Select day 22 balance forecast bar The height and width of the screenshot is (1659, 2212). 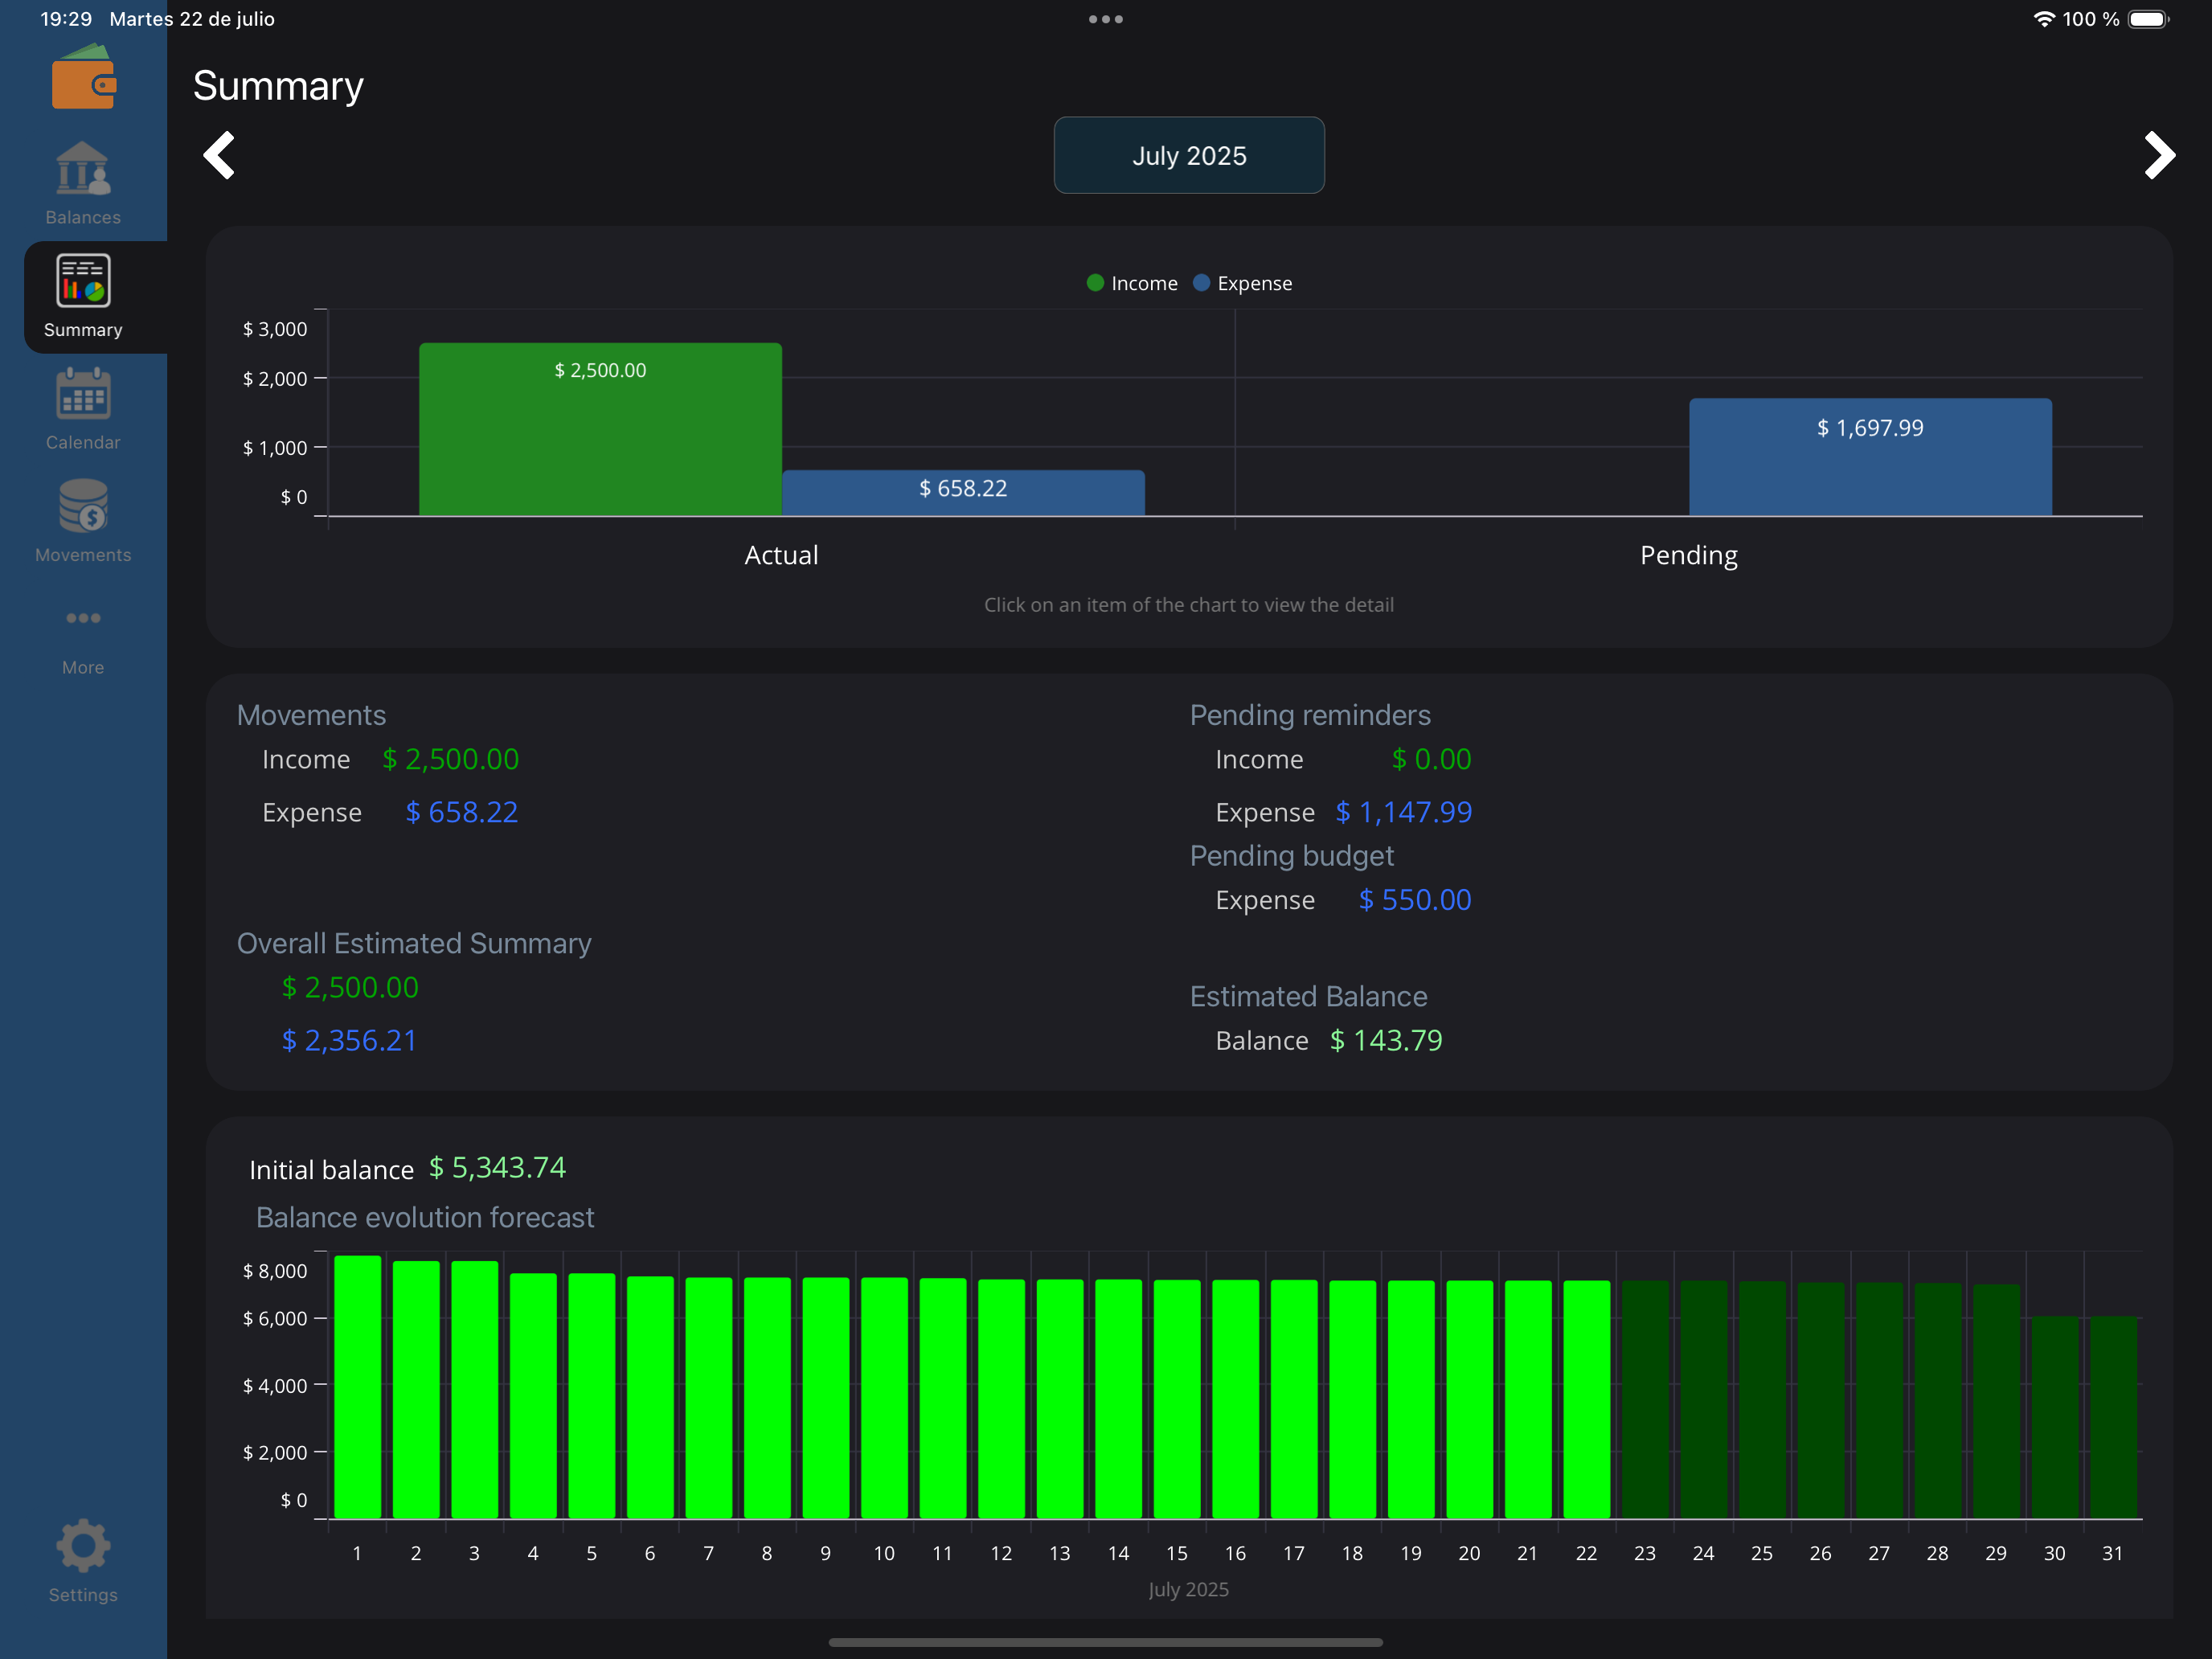point(1586,1399)
